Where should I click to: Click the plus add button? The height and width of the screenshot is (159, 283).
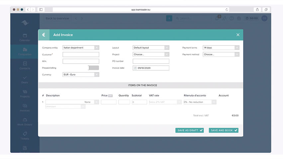[169, 18]
